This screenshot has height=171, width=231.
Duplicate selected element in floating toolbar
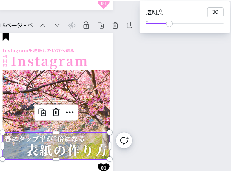tap(42, 113)
